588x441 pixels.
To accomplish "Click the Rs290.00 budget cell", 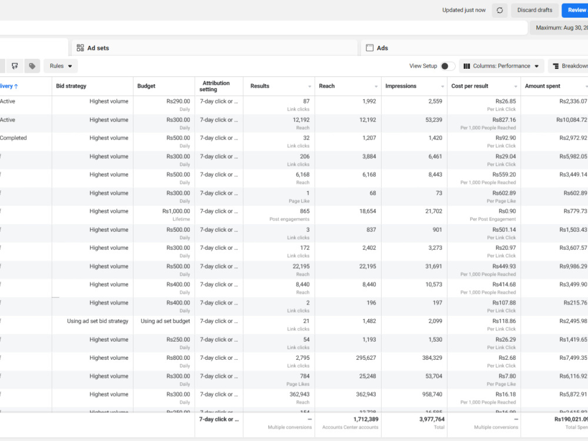I will [x=178, y=101].
